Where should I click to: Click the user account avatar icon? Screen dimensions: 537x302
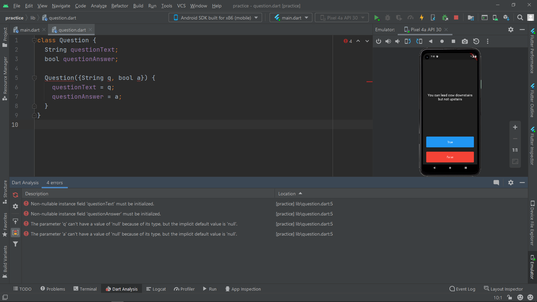pyautogui.click(x=531, y=18)
